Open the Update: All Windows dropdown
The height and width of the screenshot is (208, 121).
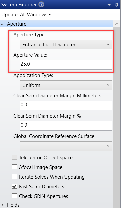tap(26, 15)
